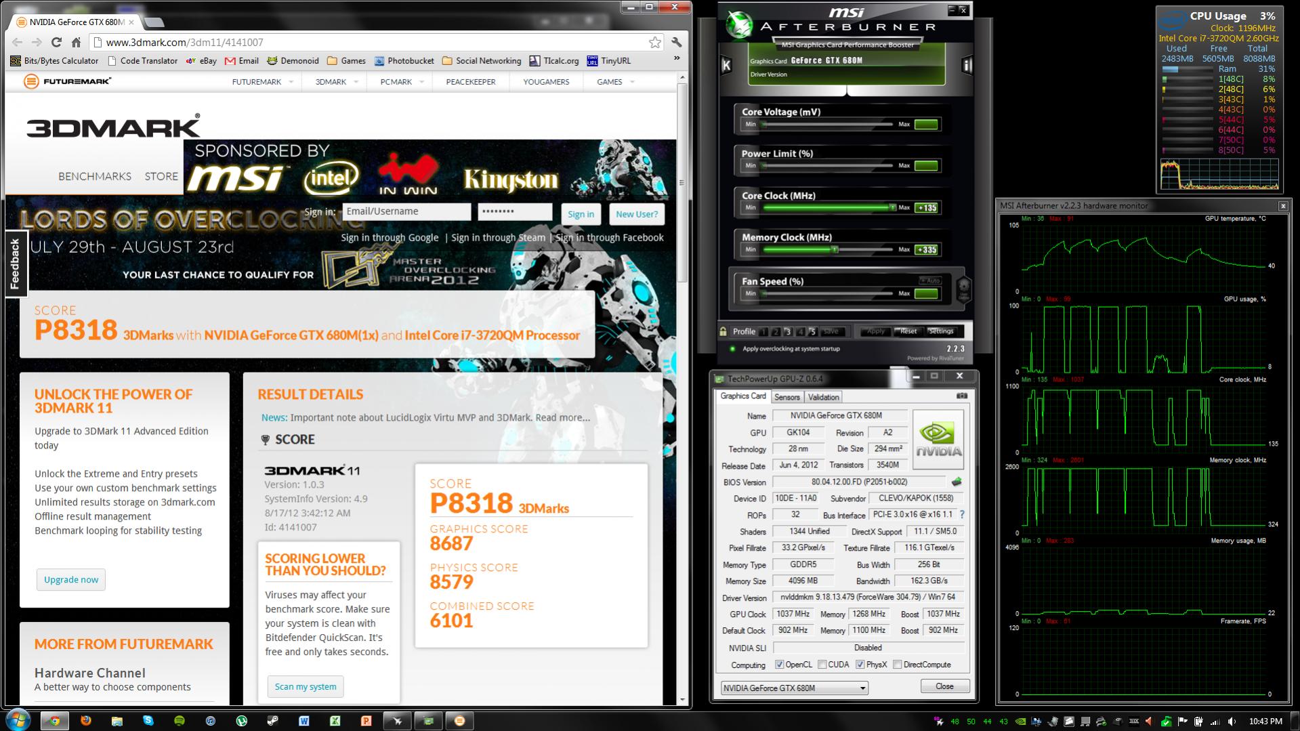Show more bookmarks with the chevron

click(x=676, y=59)
